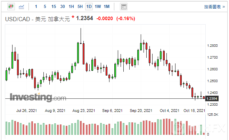
Task: Click the USD/CAD - 美元 加拿大元 title
Action: (38, 19)
